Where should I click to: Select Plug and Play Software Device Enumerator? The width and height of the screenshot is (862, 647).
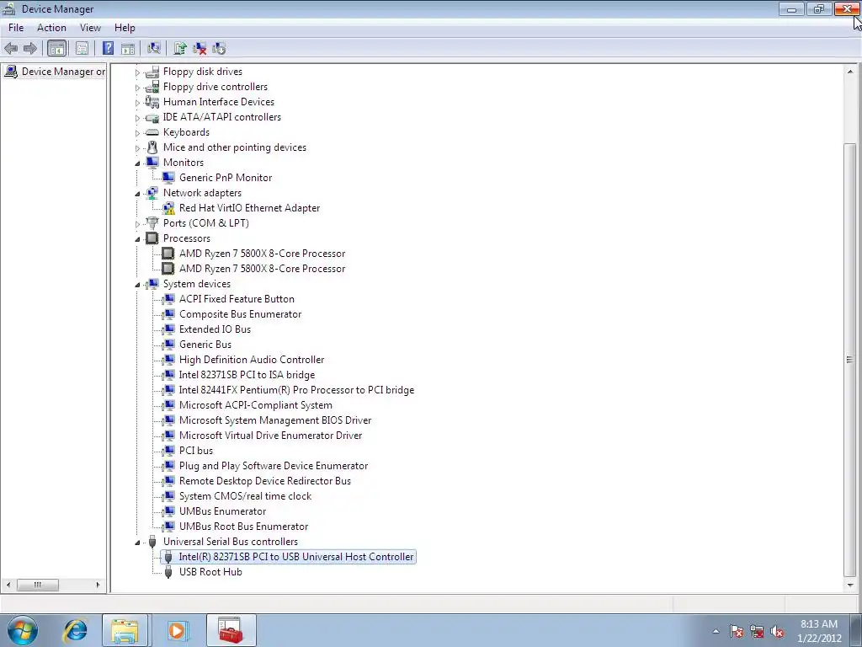pos(274,465)
